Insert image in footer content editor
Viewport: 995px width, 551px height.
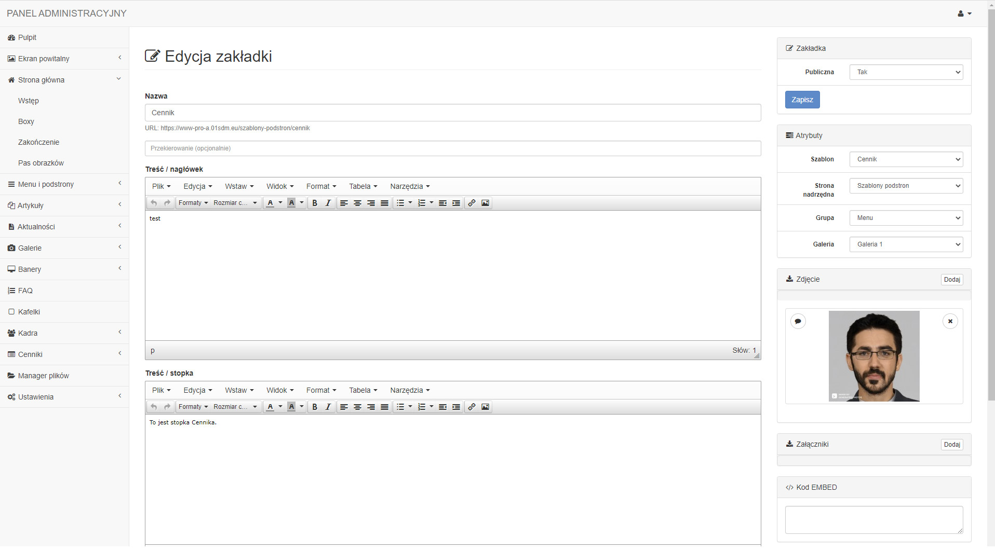[x=485, y=407]
